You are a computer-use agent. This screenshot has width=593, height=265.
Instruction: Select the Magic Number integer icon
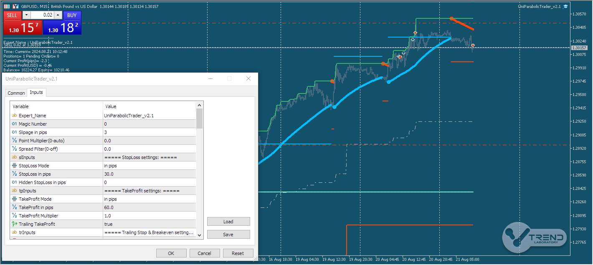pos(14,124)
